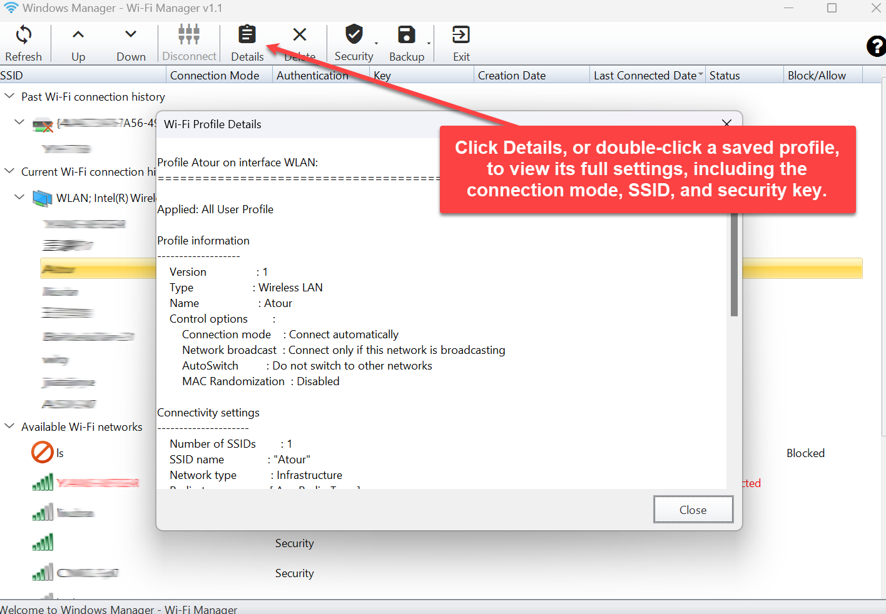Click the Profile Details vertical scrollbar thumb

tap(734, 265)
